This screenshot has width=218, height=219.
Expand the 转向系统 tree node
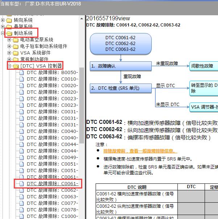click(3, 20)
